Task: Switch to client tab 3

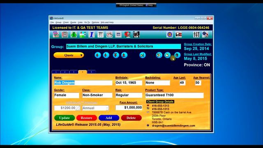Action: [74, 72]
